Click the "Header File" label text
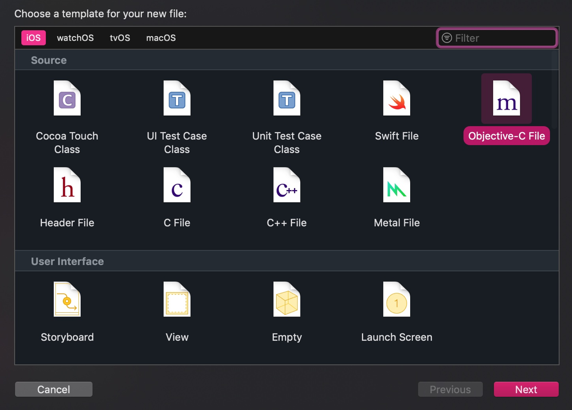 point(67,223)
